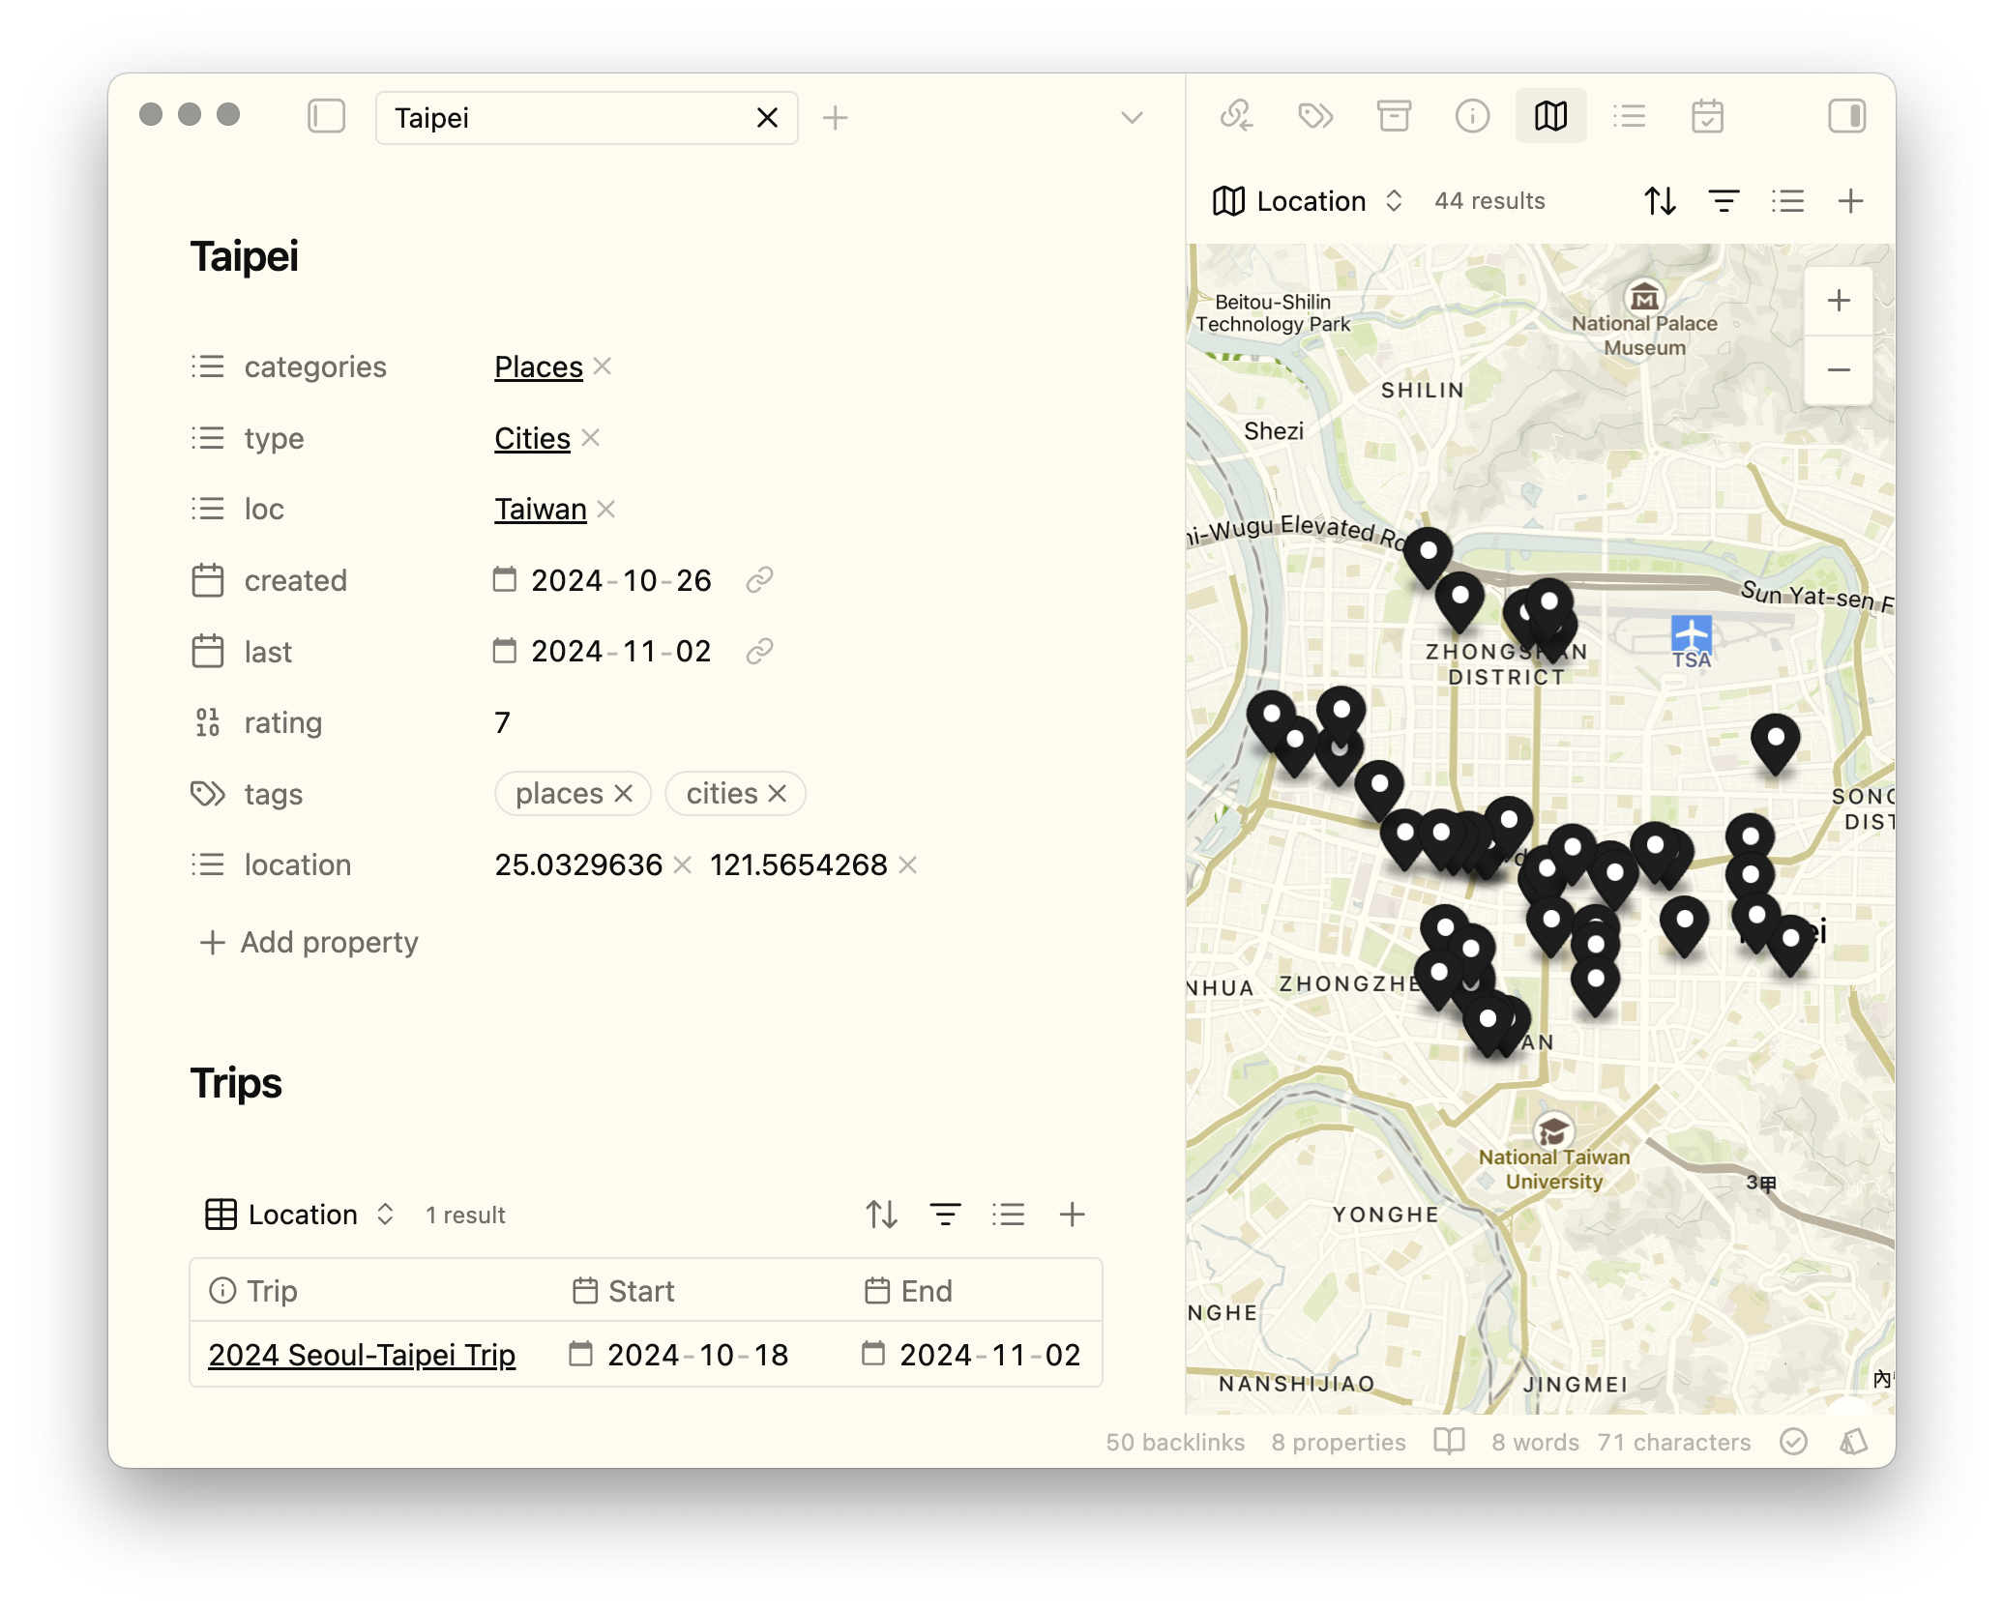This screenshot has height=1611, width=2004.
Task: Select the map view tab in sidebar
Action: click(x=1550, y=116)
